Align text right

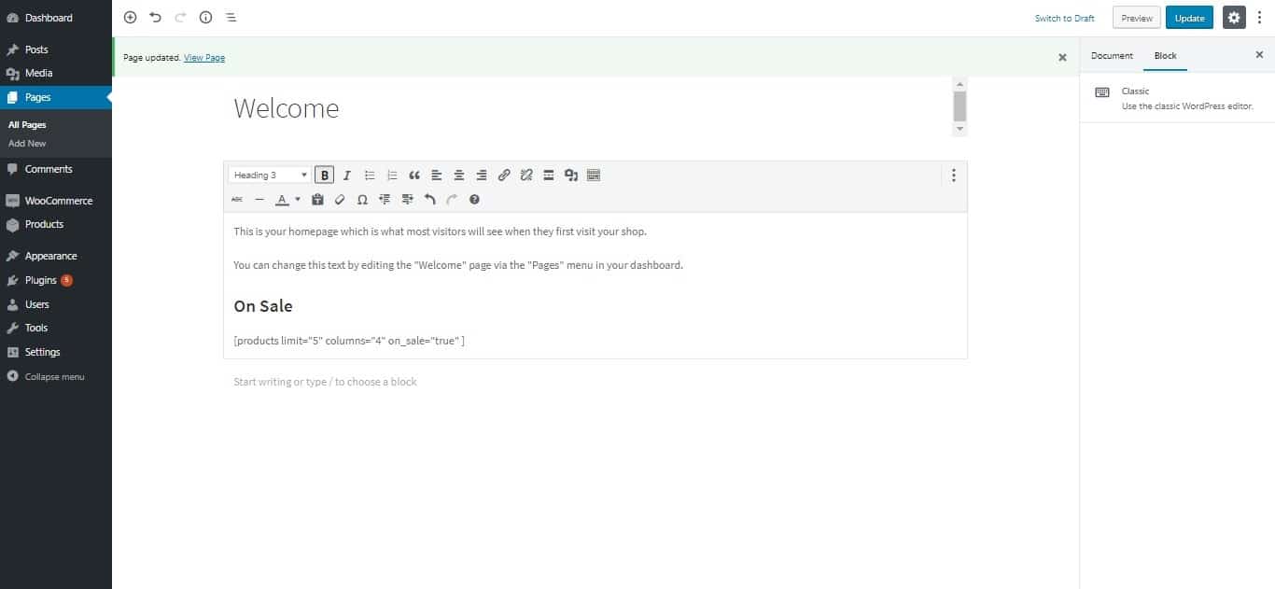(x=482, y=175)
